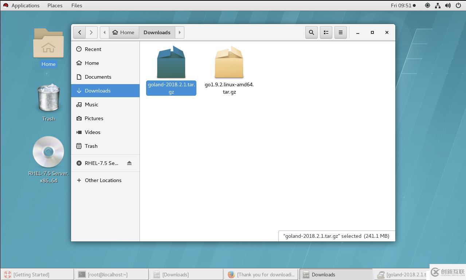Click the network status icon
Image resolution: width=466 pixels, height=280 pixels.
(x=438, y=5)
